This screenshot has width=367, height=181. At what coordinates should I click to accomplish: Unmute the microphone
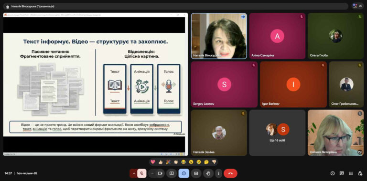point(142,173)
